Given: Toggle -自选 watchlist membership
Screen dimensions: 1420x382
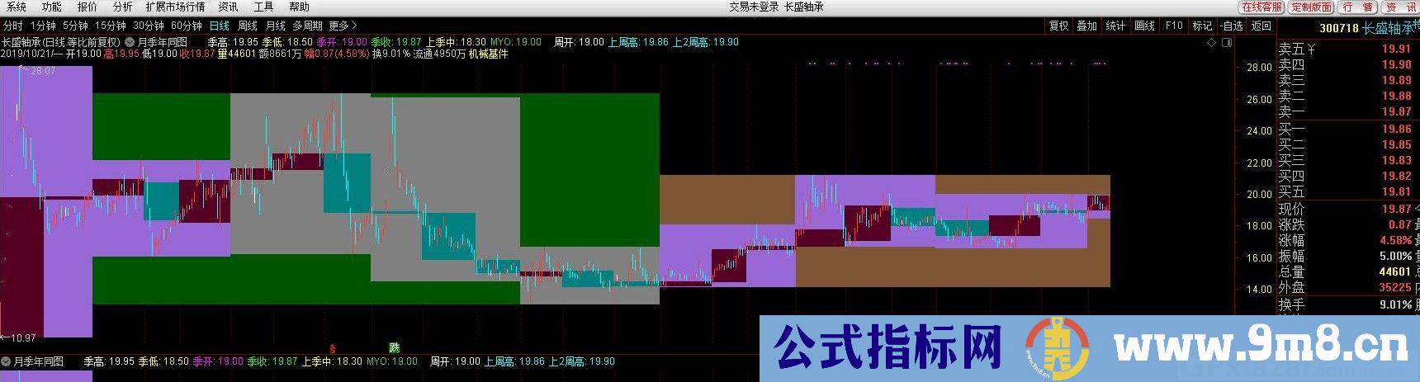Looking at the screenshot, I should [x=1232, y=26].
